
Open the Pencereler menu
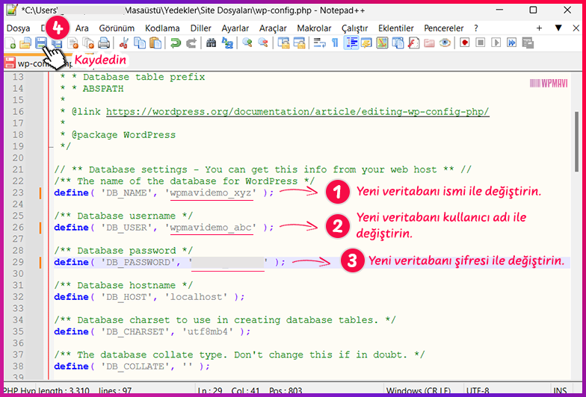pyautogui.click(x=444, y=28)
